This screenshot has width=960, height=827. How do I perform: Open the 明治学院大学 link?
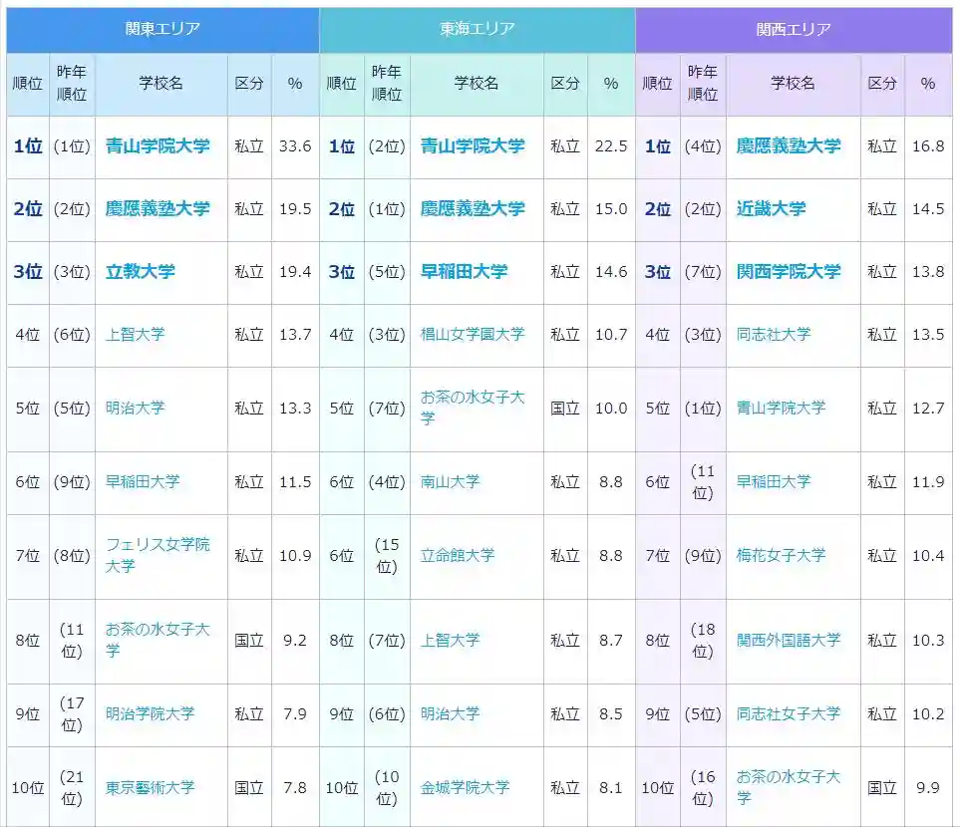coord(151,714)
